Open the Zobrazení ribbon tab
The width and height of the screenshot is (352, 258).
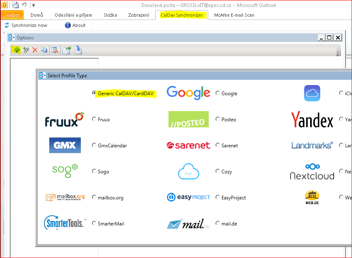tap(139, 15)
